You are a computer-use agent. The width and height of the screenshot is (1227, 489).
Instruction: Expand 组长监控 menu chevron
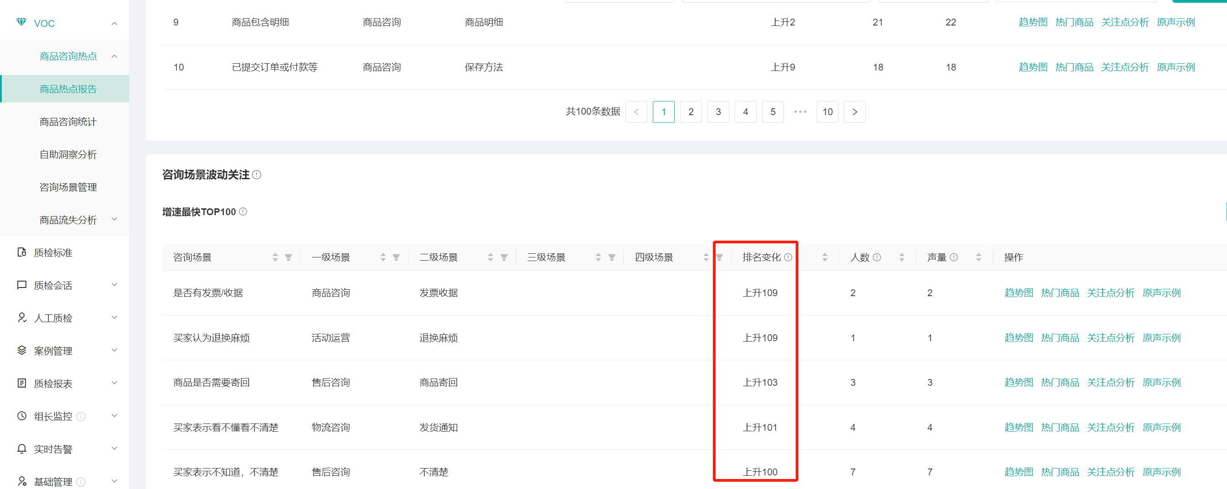(114, 416)
